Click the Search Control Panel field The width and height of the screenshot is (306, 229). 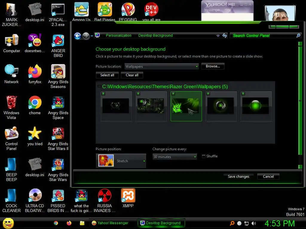click(x=266, y=36)
